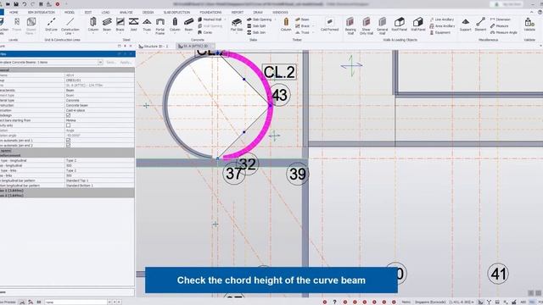The height and width of the screenshot is (305, 543).
Task: Select the Element tool
Action: (x=480, y=25)
